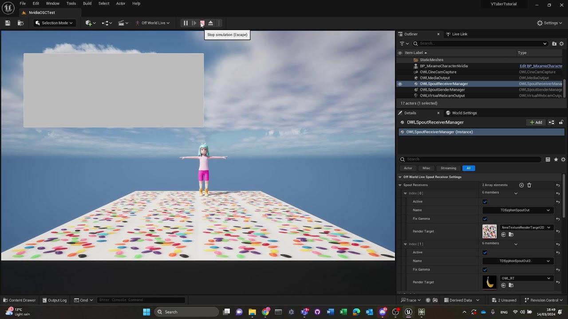Open the Blueprints toolbar dropdown
The image size is (568, 319).
pos(106,23)
